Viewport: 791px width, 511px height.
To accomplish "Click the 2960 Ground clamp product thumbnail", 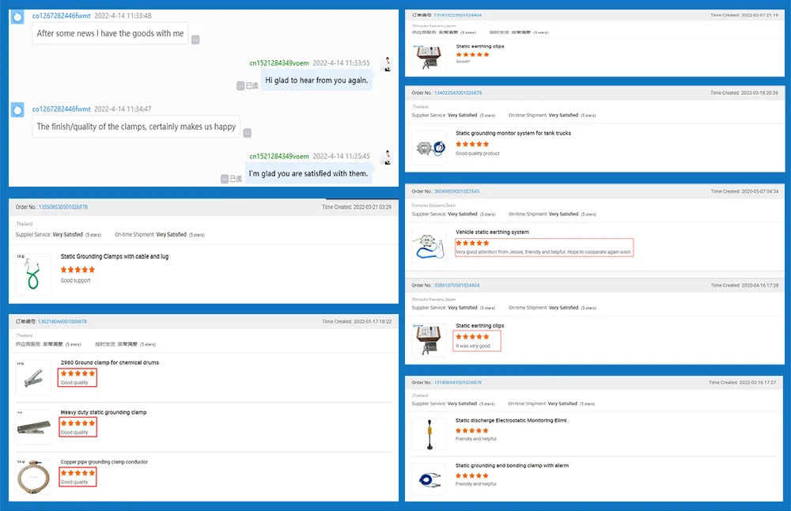I will coord(33,377).
